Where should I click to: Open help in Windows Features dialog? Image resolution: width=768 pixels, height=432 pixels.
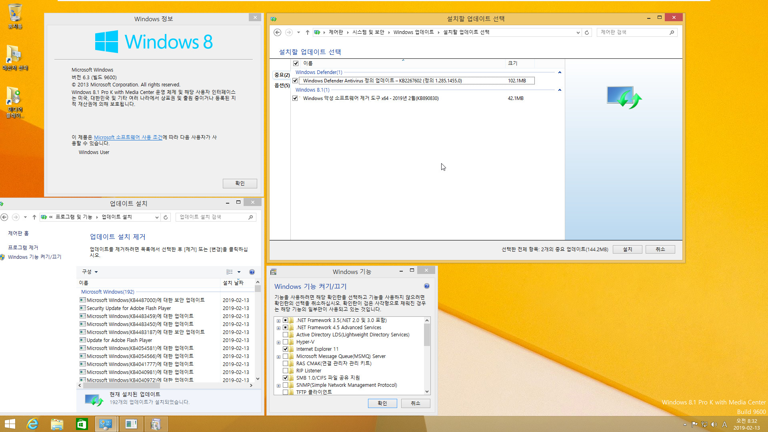point(427,286)
